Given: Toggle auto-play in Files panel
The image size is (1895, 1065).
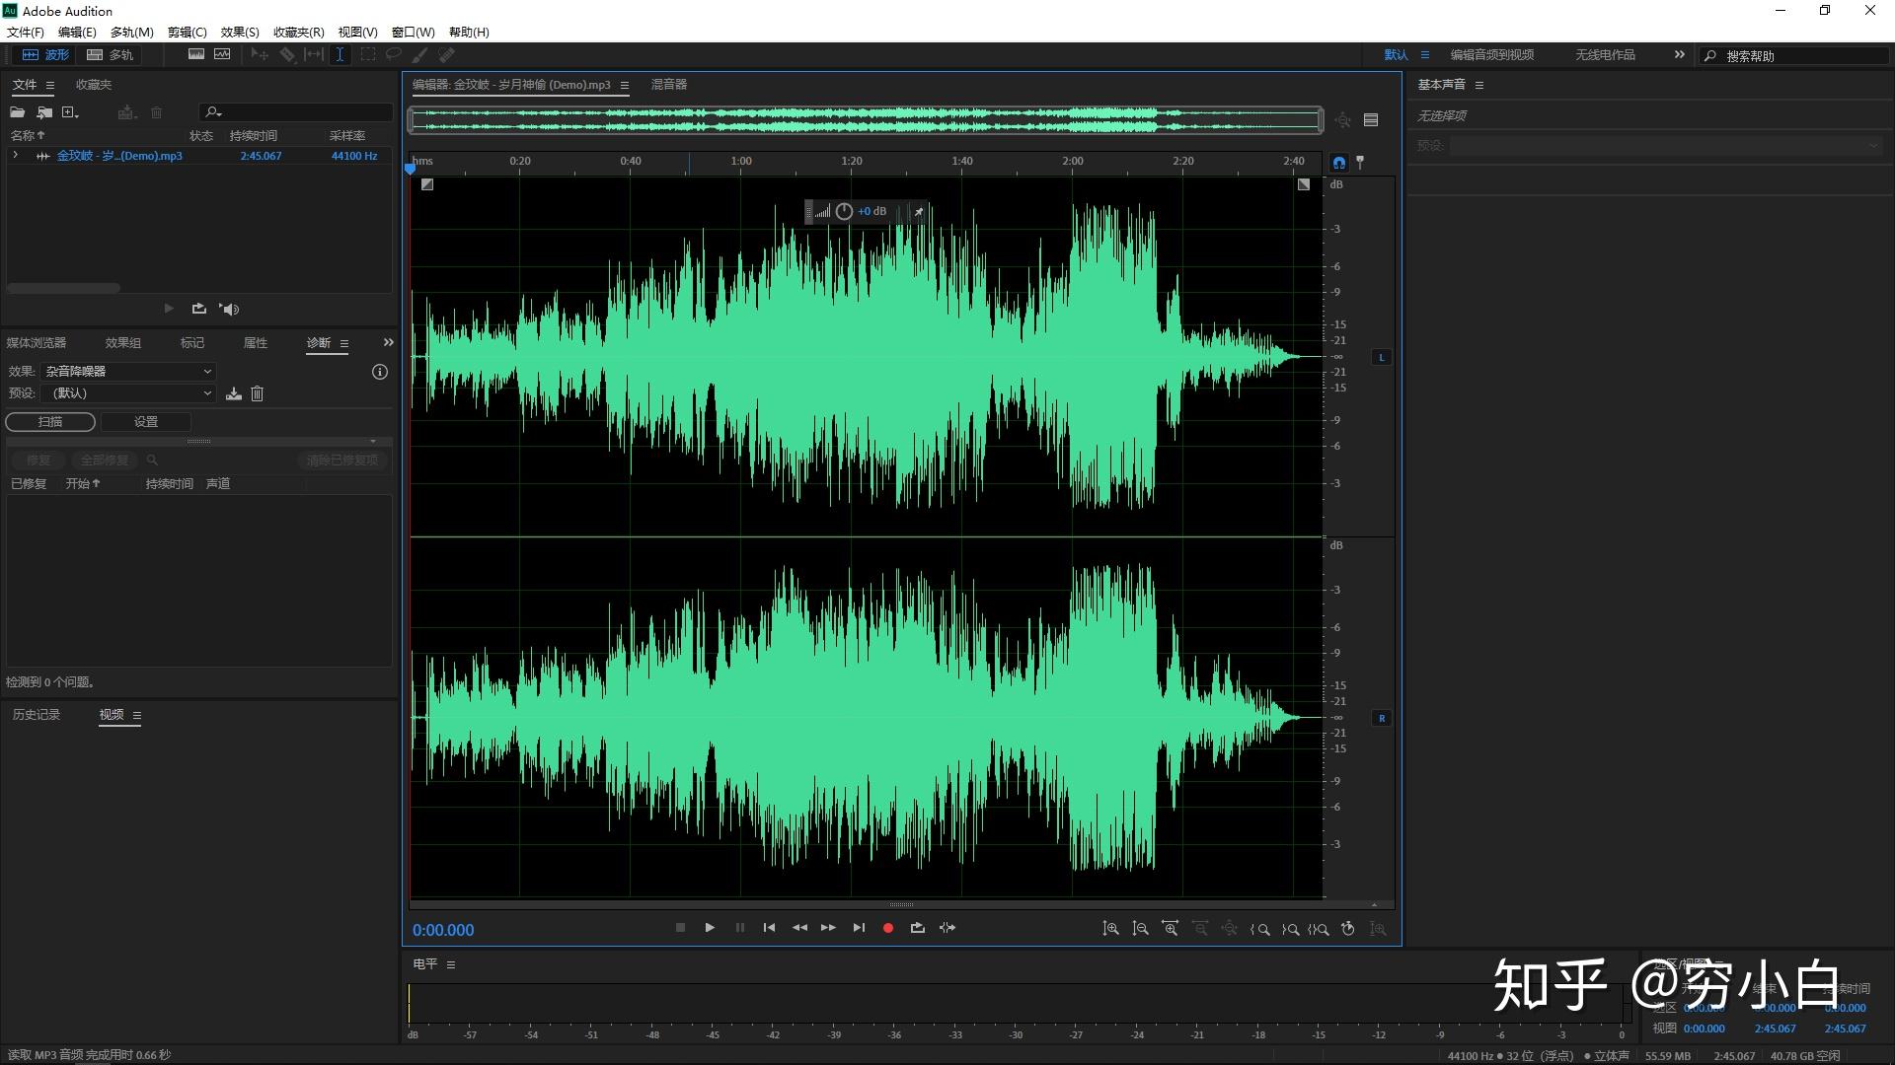Looking at the screenshot, I should coord(229,309).
